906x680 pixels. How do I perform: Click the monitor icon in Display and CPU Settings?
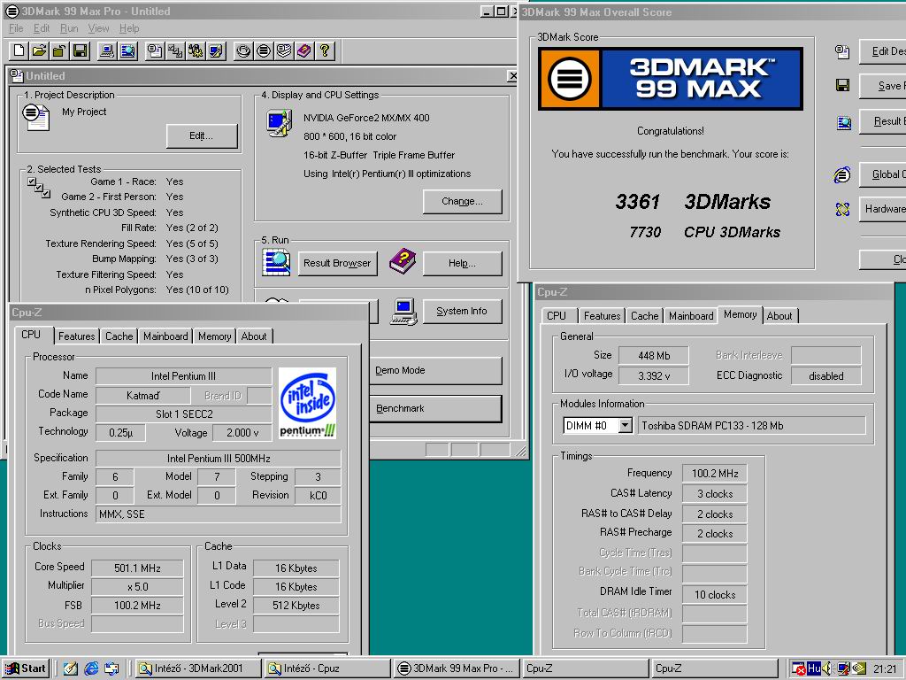point(279,124)
